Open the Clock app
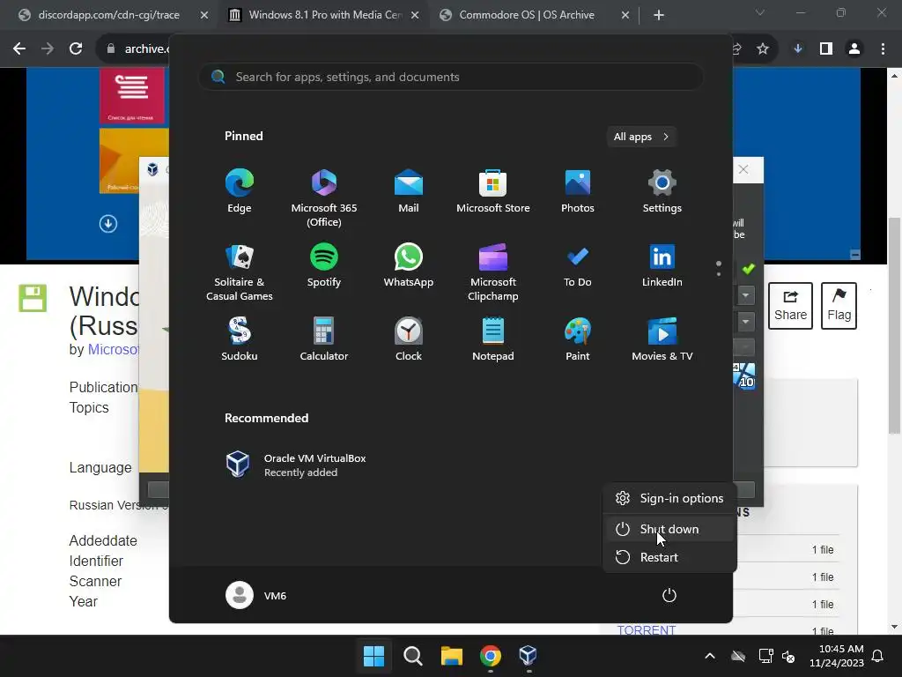Image resolution: width=902 pixels, height=677 pixels. pyautogui.click(x=409, y=339)
